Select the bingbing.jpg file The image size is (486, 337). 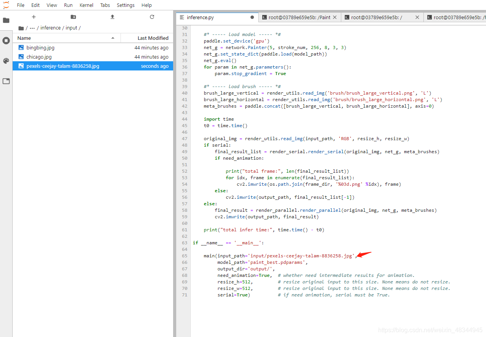point(40,47)
